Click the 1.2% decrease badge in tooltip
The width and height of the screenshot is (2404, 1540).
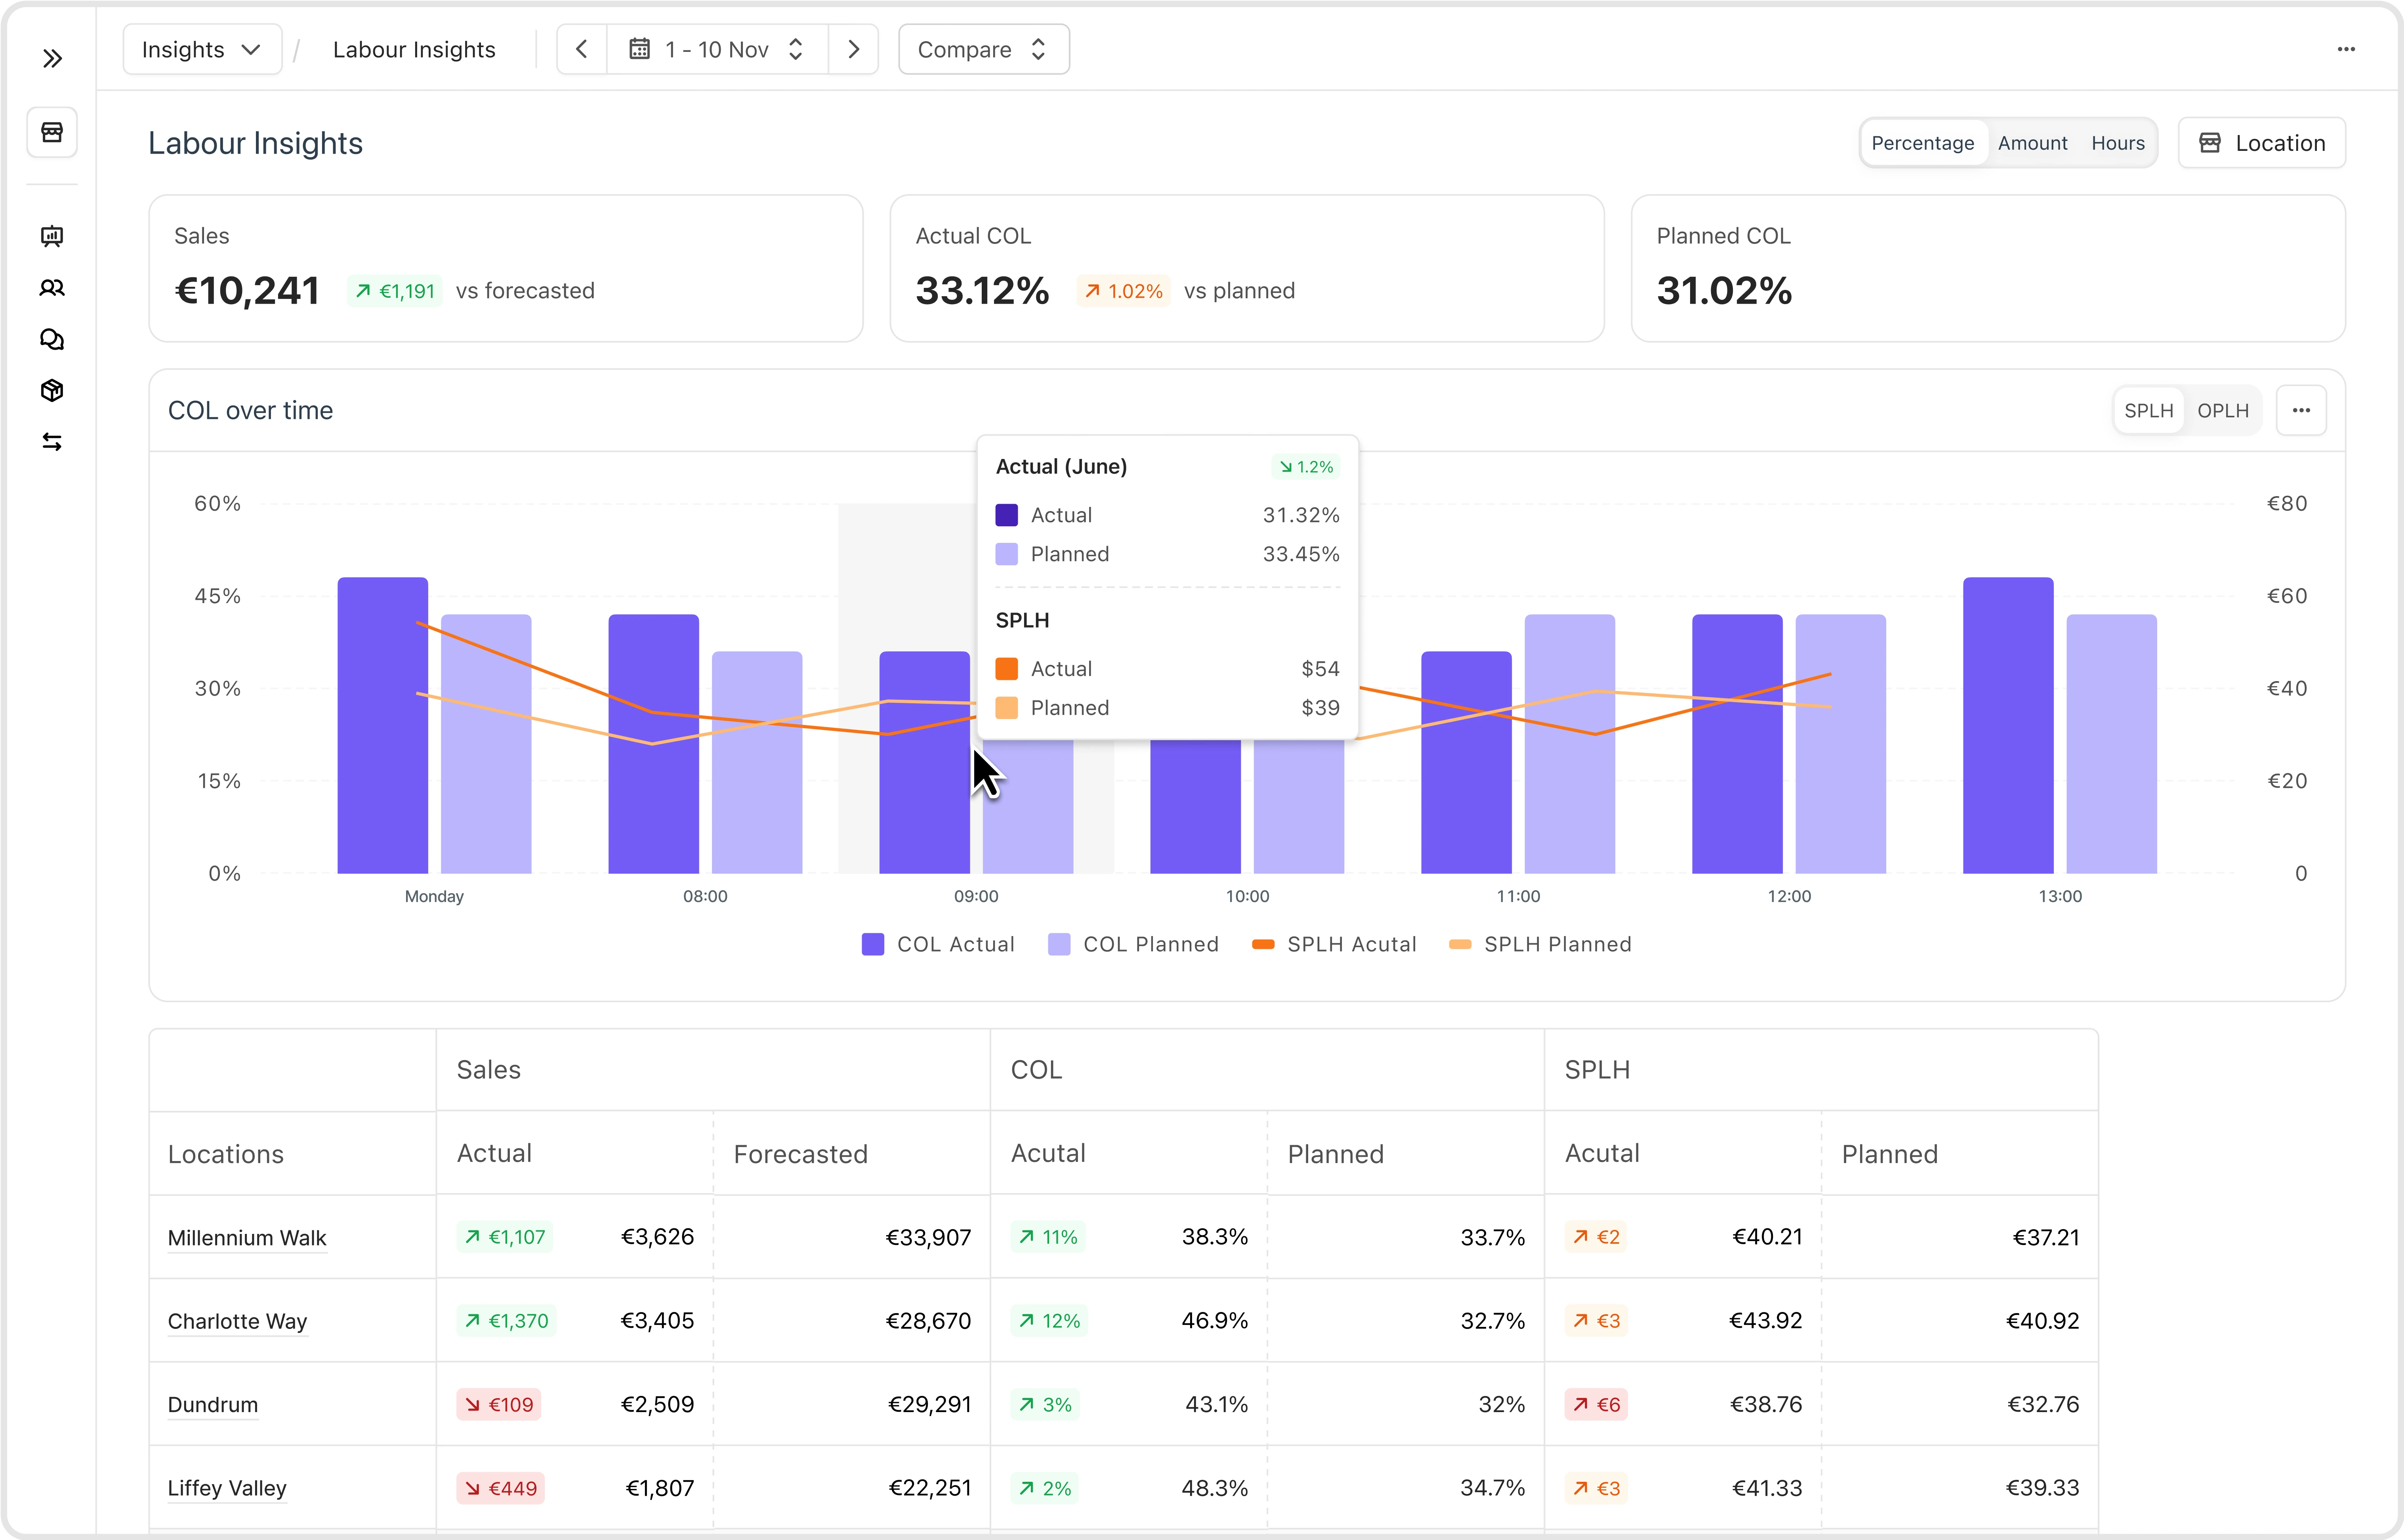point(1305,467)
